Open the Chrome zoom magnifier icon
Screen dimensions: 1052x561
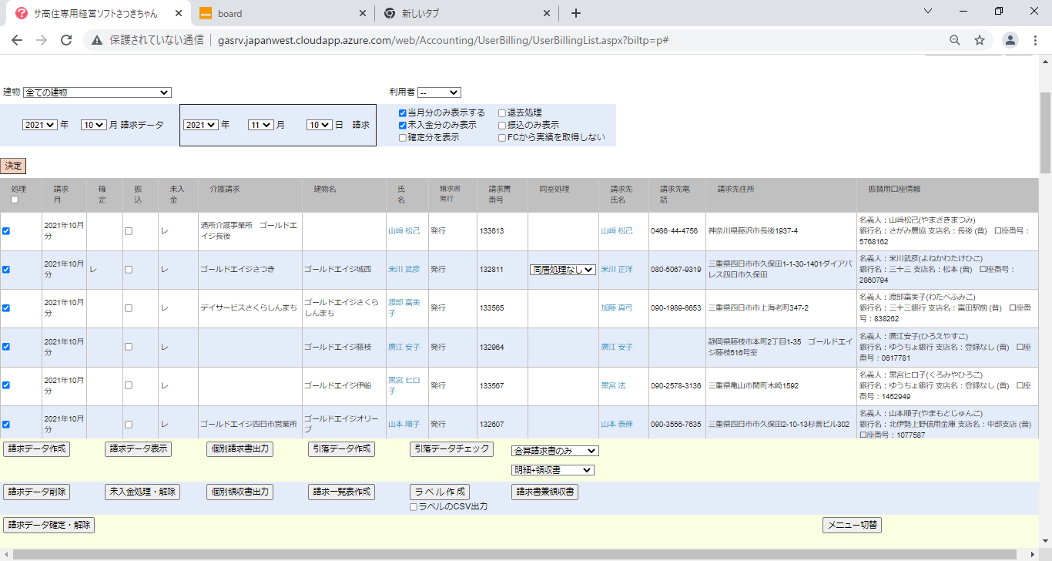click(x=955, y=40)
